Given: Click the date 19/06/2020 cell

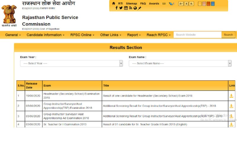Looking at the screenshot, I should 33,96.
